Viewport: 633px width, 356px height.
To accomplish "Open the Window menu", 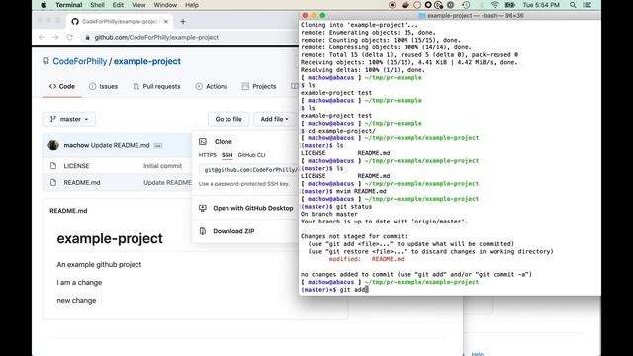I will pyautogui.click(x=165, y=5).
